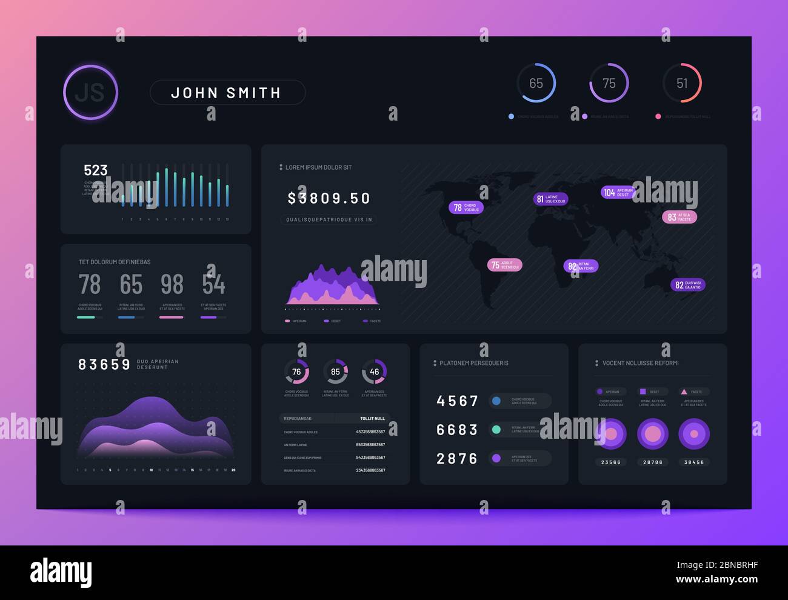Select the Facete legend pill with triangle
This screenshot has width=788, height=600.
click(x=694, y=392)
